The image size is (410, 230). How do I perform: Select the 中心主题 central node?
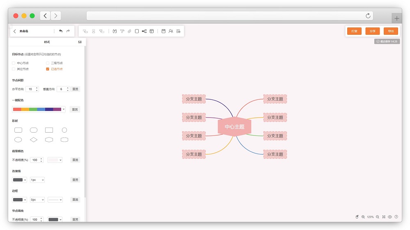coord(234,127)
